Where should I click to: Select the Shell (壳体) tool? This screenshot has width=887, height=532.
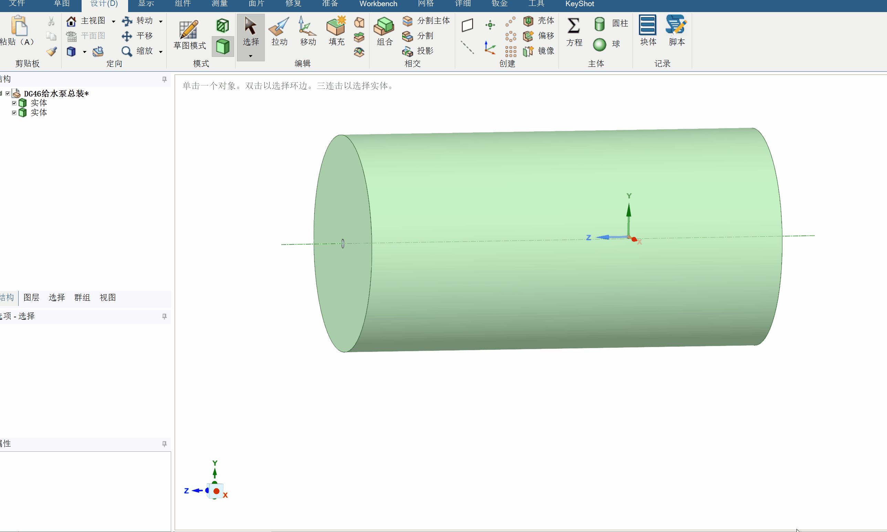[x=539, y=21]
